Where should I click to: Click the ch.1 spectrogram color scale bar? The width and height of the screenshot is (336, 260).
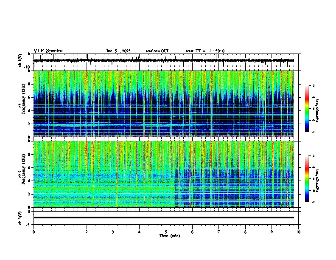pyautogui.click(x=307, y=109)
